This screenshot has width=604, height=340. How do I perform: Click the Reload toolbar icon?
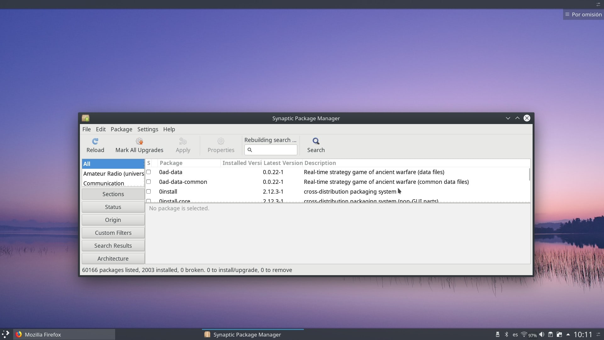coord(95,145)
